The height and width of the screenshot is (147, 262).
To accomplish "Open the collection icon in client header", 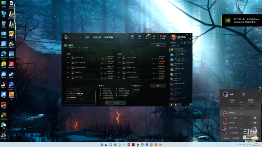I will [140, 36].
